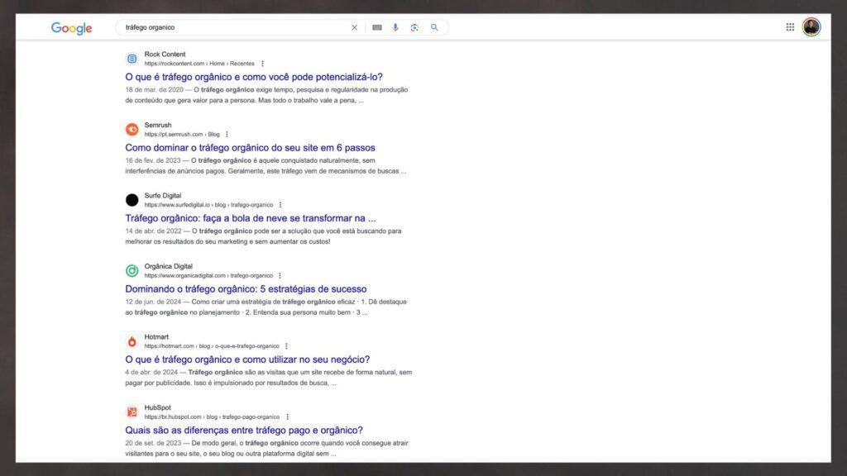This screenshot has width=847, height=476.
Task: Click the magnifier search button
Action: pos(434,27)
